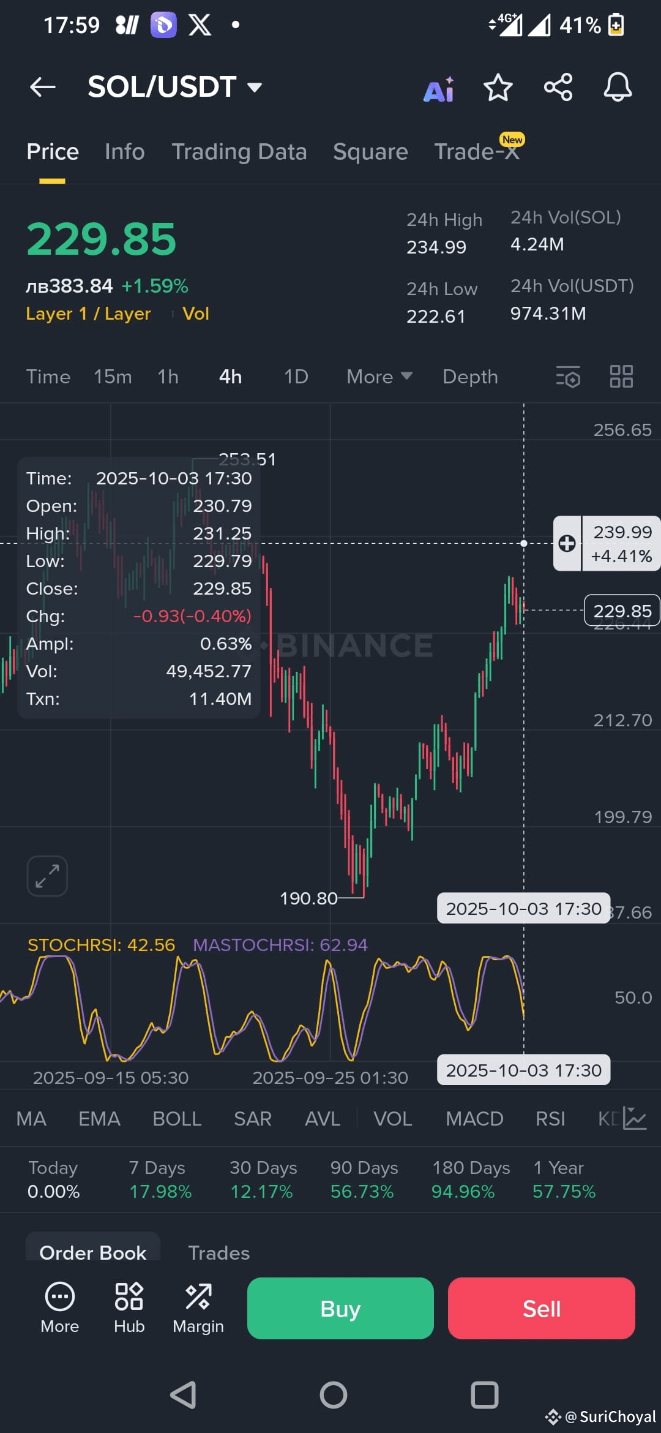Tap the back arrow icon

43,87
